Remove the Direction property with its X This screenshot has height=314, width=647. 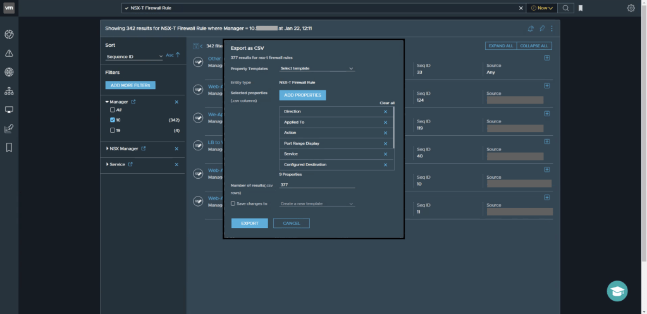pos(385,112)
